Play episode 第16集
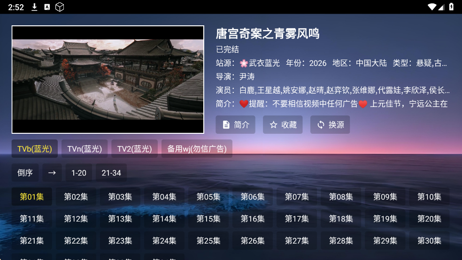 point(253,219)
